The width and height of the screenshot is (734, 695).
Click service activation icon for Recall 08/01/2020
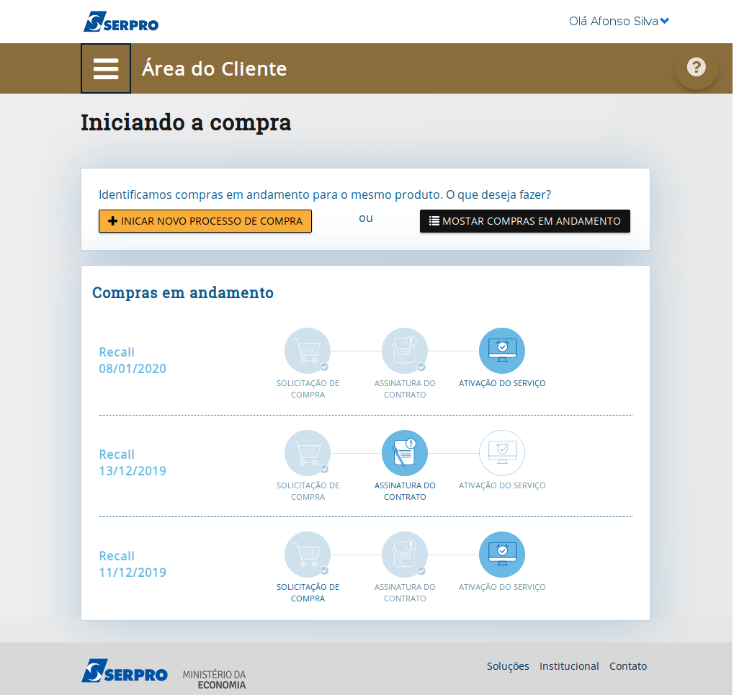click(x=502, y=351)
